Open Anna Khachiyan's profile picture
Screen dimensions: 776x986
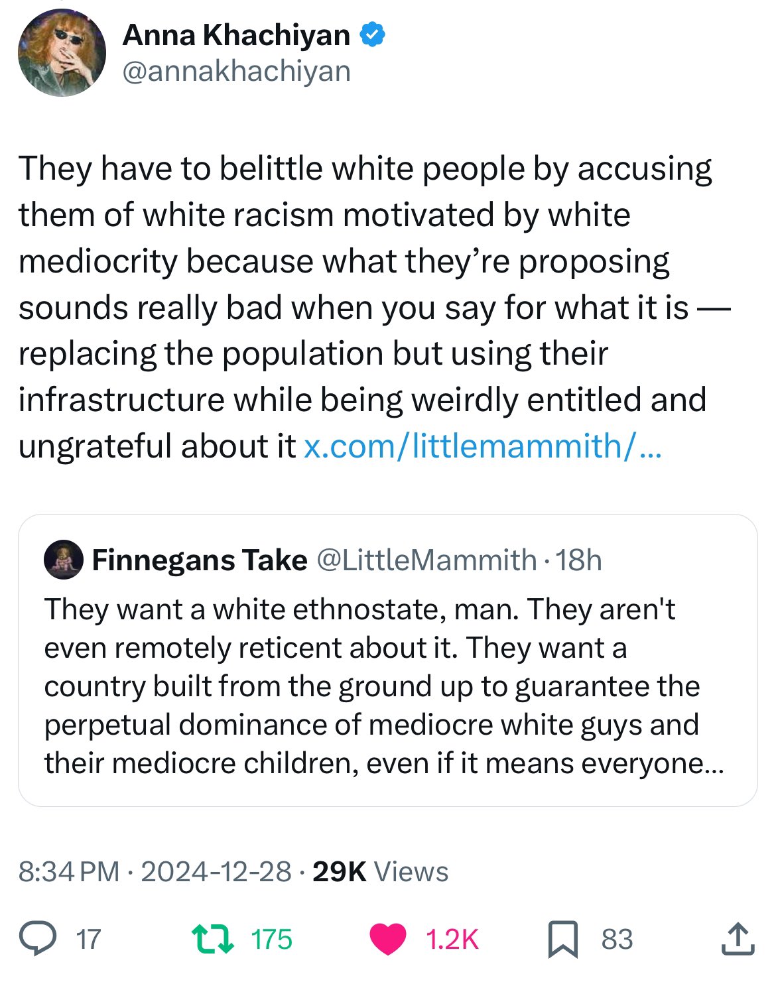(x=62, y=52)
